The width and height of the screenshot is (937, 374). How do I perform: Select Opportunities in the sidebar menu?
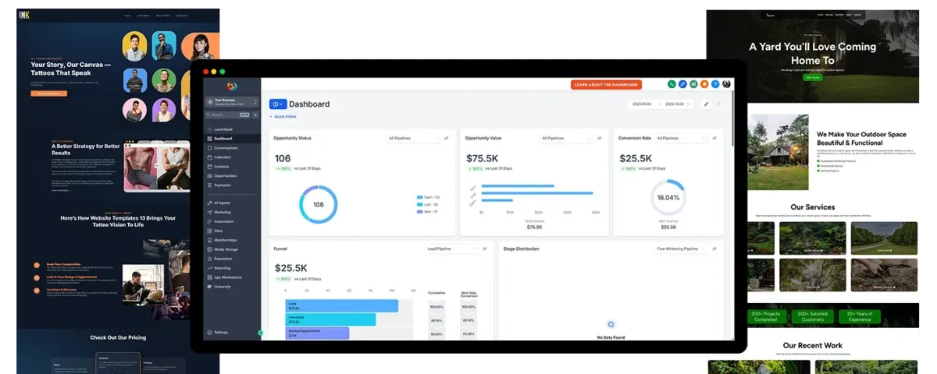click(x=225, y=175)
